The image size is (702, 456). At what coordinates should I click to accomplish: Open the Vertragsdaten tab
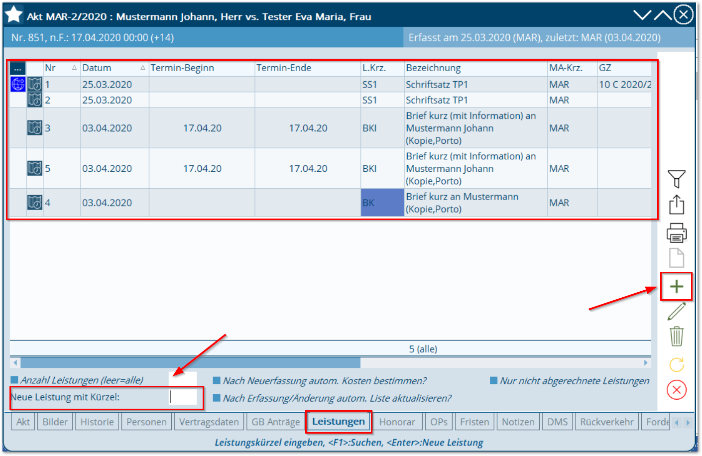click(x=209, y=422)
